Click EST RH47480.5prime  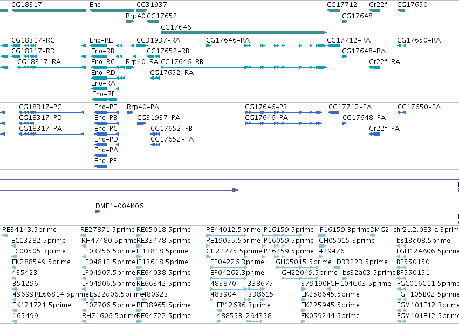point(109,241)
